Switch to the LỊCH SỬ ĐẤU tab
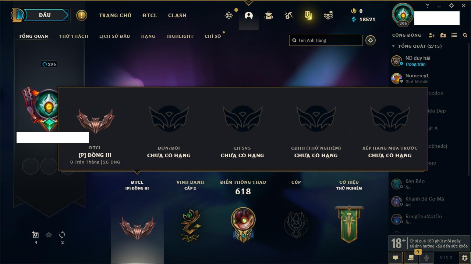471x264 pixels. click(x=114, y=36)
